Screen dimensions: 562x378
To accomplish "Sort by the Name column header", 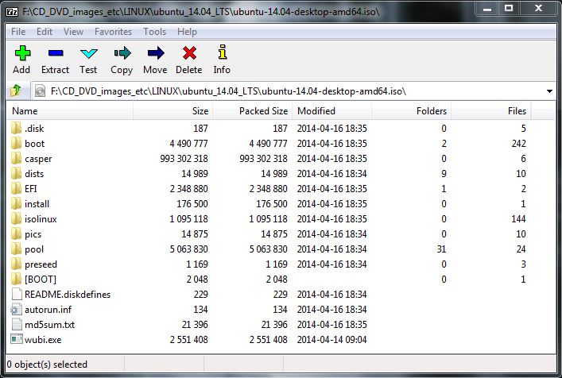I will click(70, 111).
